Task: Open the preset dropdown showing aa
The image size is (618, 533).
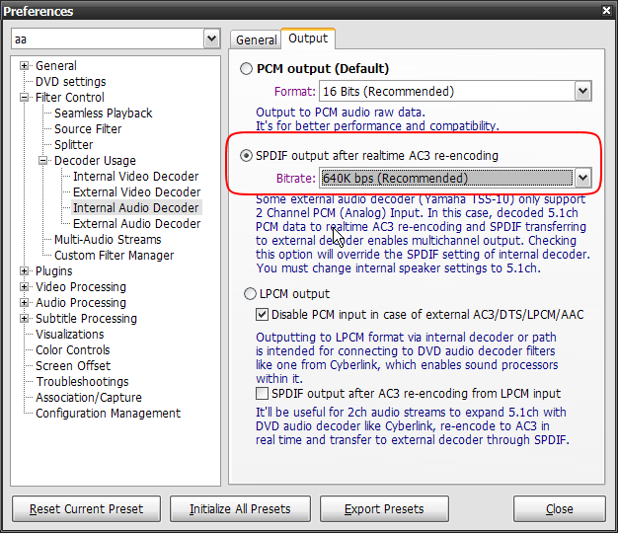Action: pos(211,38)
